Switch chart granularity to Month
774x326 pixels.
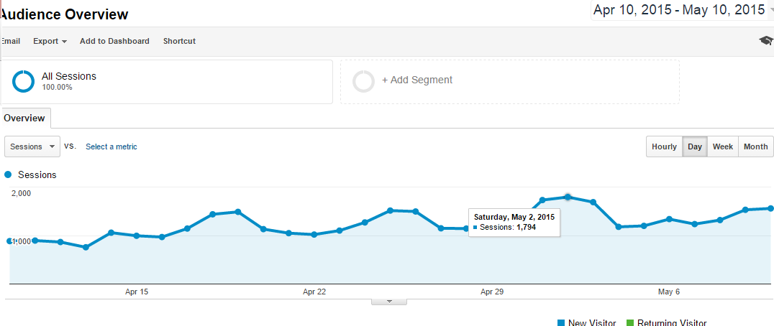coord(755,146)
